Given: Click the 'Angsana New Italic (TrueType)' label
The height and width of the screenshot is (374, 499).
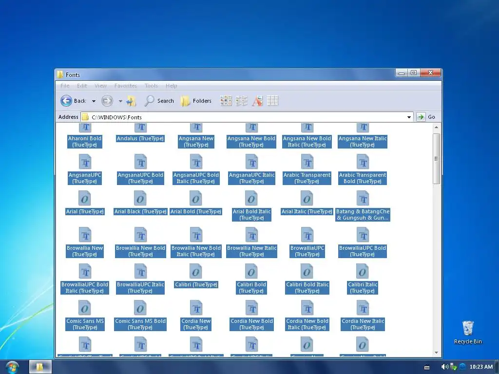Looking at the screenshot, I should pos(363,142).
